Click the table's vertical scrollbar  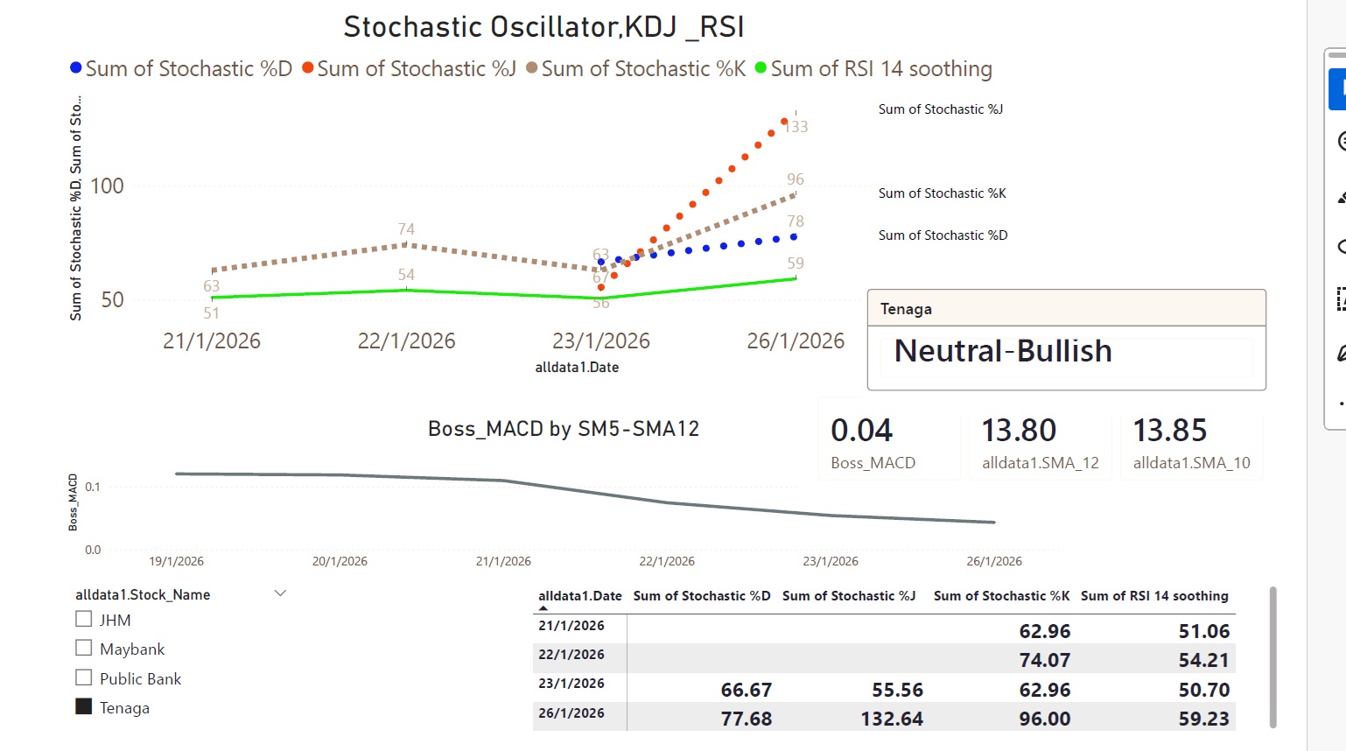click(1272, 656)
